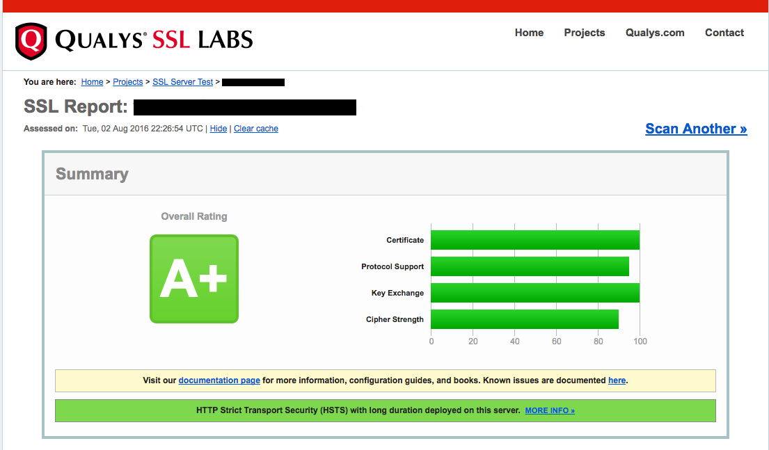Open the known issues 'here' link
This screenshot has height=450, width=769.
pyautogui.click(x=617, y=380)
